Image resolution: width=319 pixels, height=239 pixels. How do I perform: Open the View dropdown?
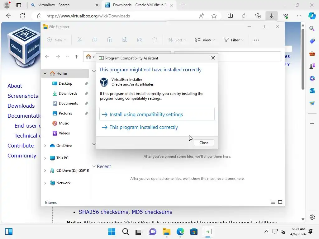point(205,40)
